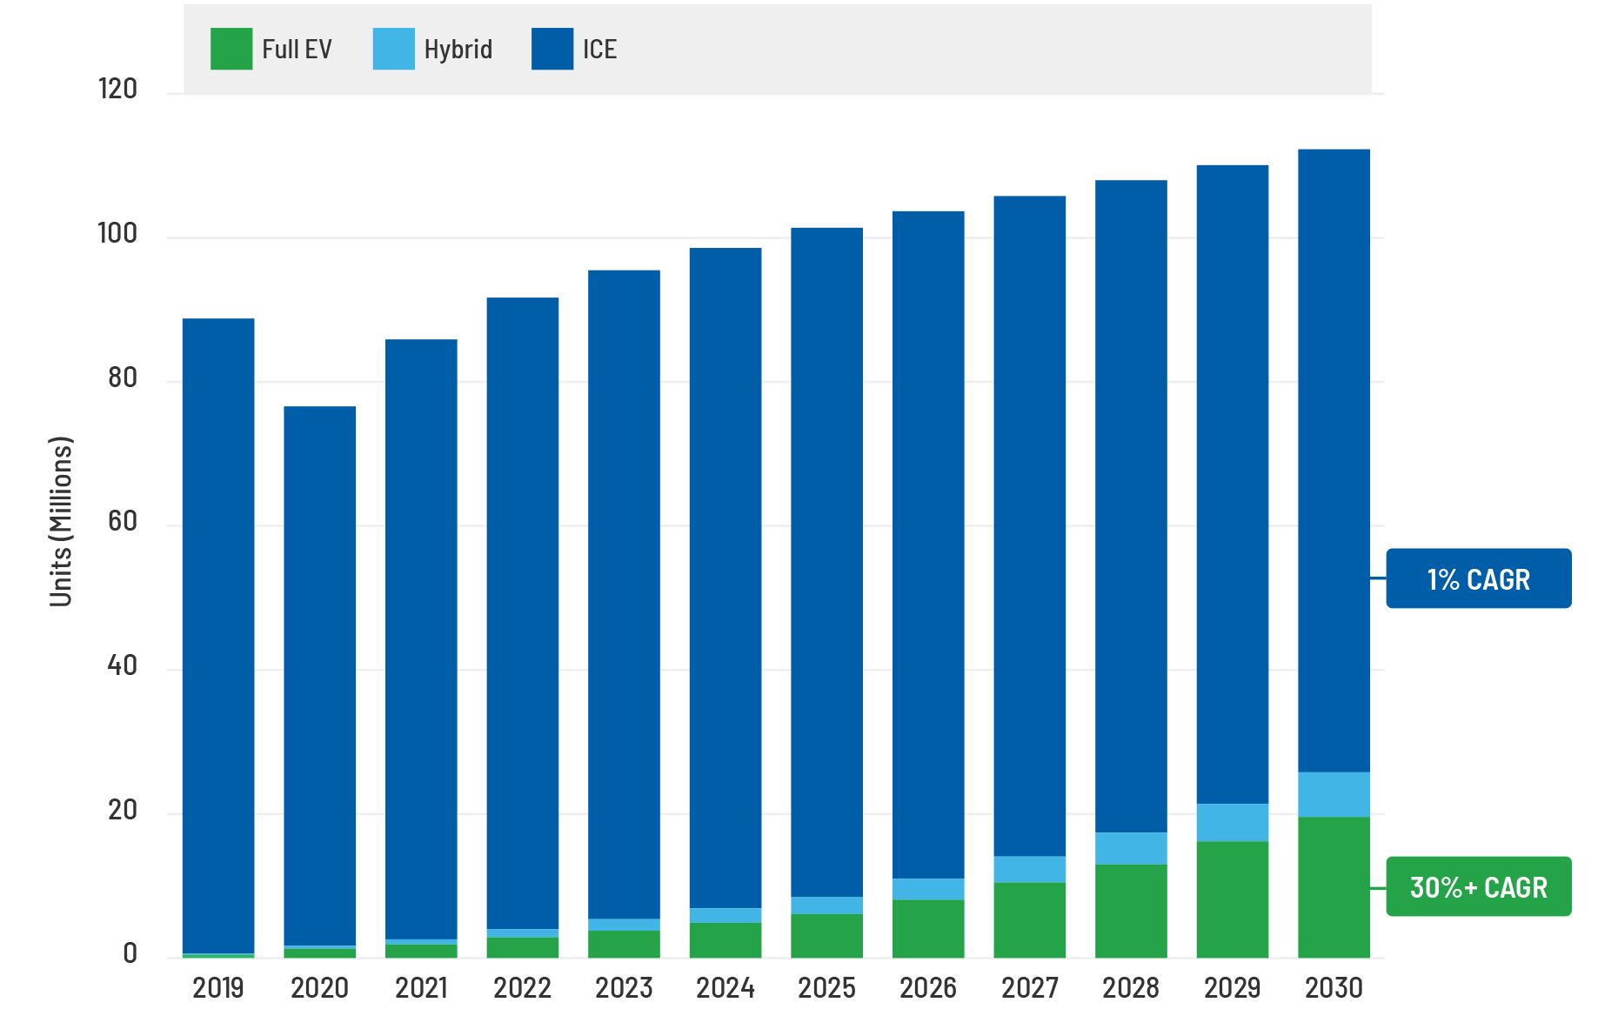1618x1009 pixels.
Task: Select the 2019 year axis label
Action: [217, 987]
